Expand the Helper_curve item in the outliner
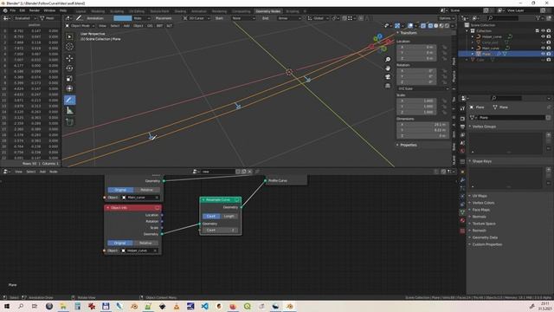This screenshot has width=554, height=312. [473, 36]
